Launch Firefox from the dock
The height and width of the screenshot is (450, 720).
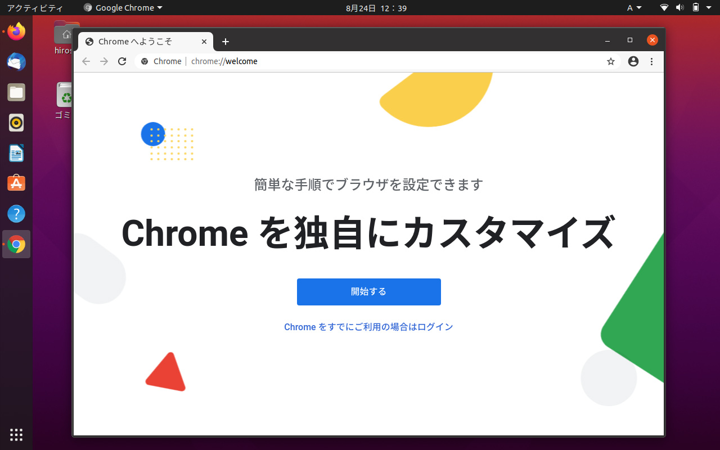(x=16, y=31)
